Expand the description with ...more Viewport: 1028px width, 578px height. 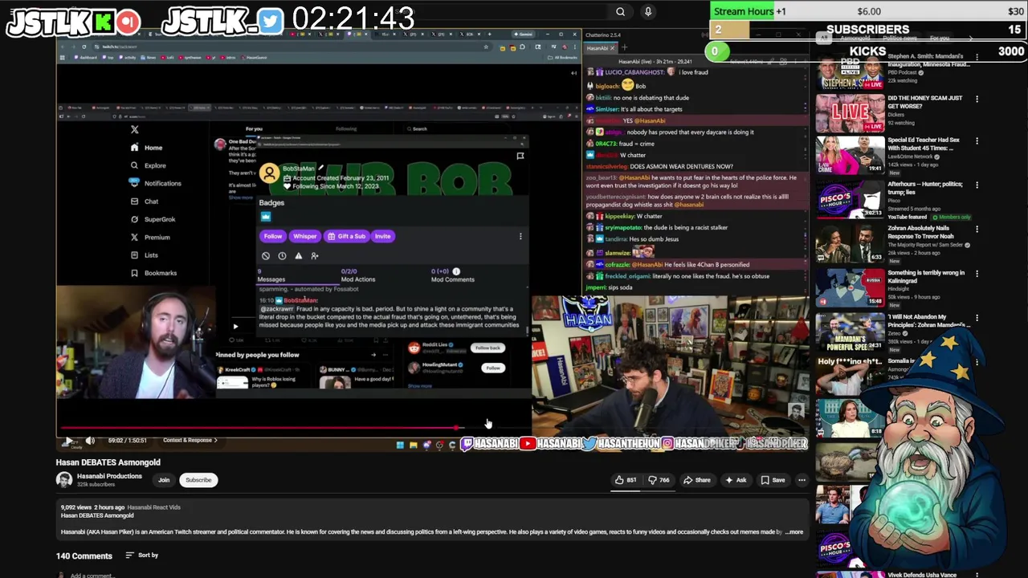coord(793,531)
